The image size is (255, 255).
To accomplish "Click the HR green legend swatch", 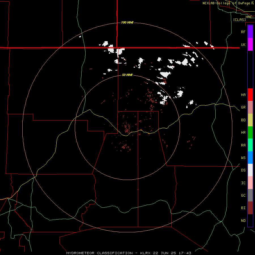I will [250, 132].
